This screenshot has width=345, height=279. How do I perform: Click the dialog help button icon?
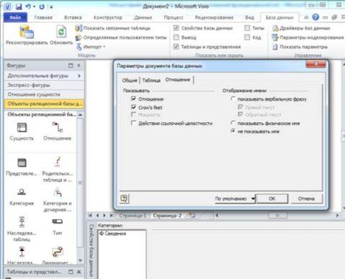pyautogui.click(x=124, y=198)
